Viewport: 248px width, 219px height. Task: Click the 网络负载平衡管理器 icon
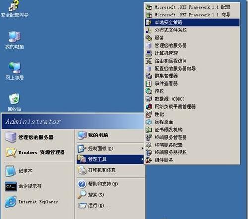(149, 107)
